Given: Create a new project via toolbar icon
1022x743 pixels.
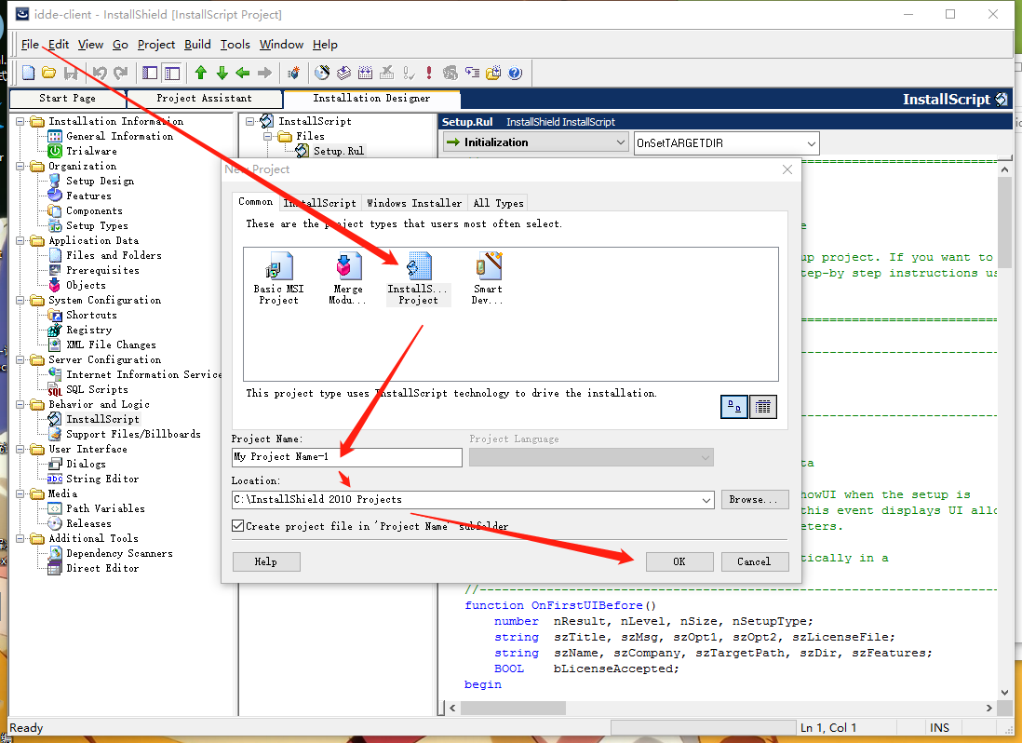Looking at the screenshot, I should point(28,73).
